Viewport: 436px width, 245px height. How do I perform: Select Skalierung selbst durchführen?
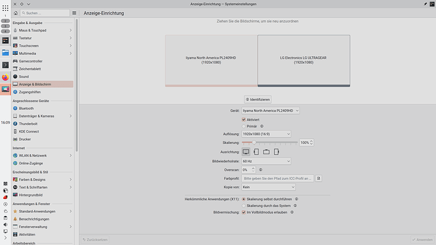click(x=243, y=199)
